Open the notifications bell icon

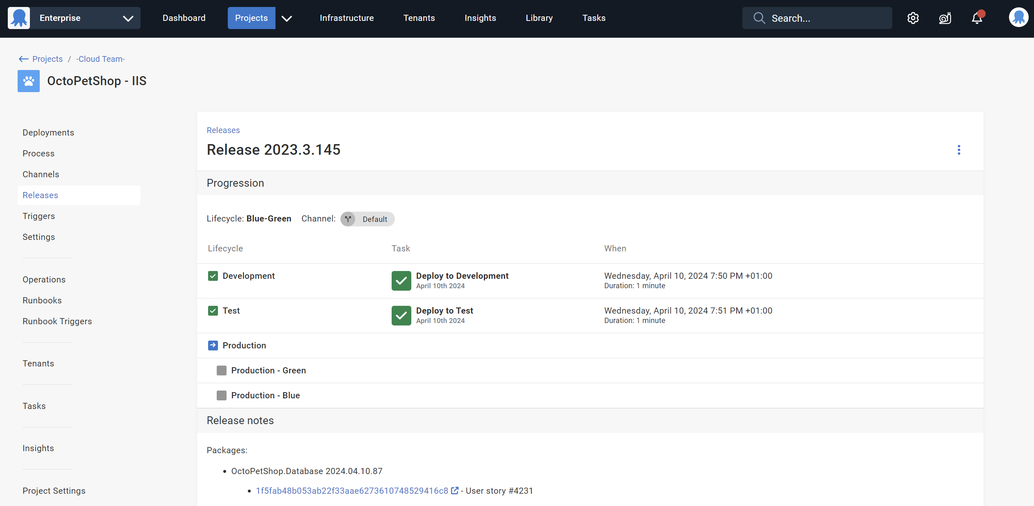point(977,18)
